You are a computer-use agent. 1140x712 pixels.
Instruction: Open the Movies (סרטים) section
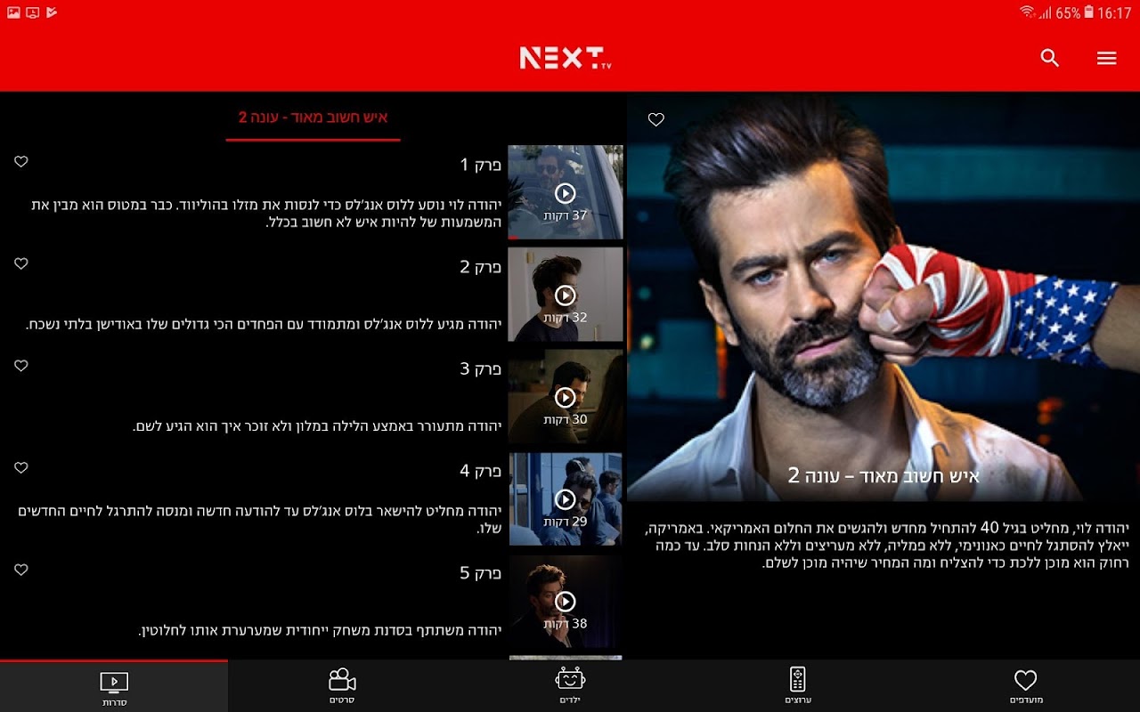point(342,685)
